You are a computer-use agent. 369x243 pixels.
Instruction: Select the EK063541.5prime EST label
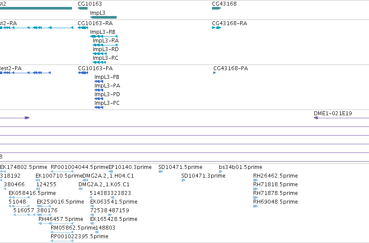(114, 202)
